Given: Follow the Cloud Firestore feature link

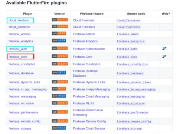Looking at the screenshot, I should [x=83, y=20].
